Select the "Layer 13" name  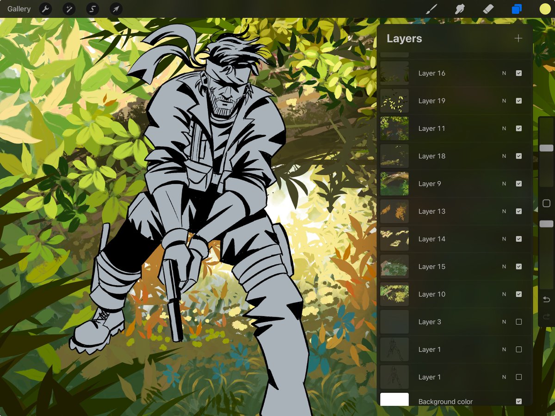point(432,211)
